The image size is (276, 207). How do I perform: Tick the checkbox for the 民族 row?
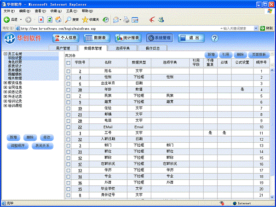(x=68, y=96)
